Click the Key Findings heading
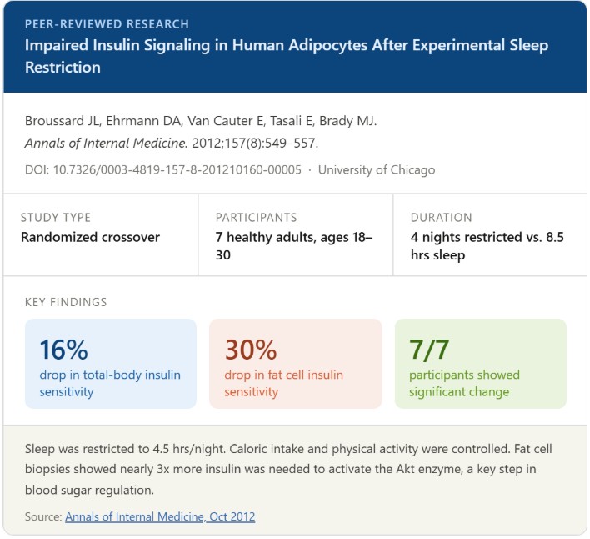This screenshot has height=539, width=590. pyautogui.click(x=66, y=302)
